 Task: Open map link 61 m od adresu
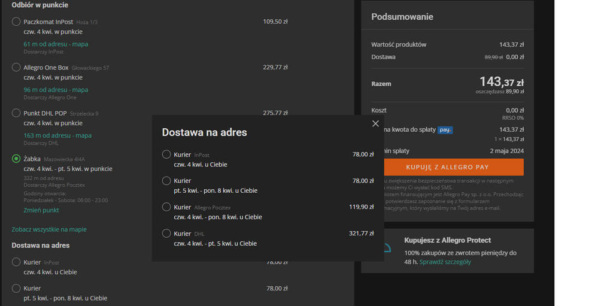[x=56, y=44]
